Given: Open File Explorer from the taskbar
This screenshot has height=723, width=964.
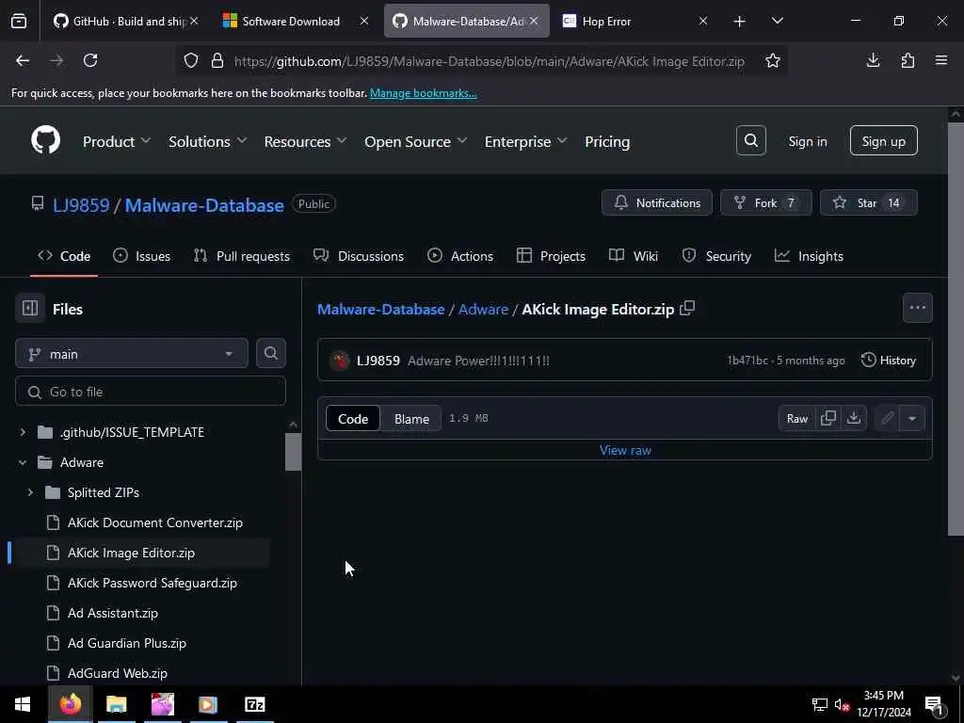Looking at the screenshot, I should [116, 704].
